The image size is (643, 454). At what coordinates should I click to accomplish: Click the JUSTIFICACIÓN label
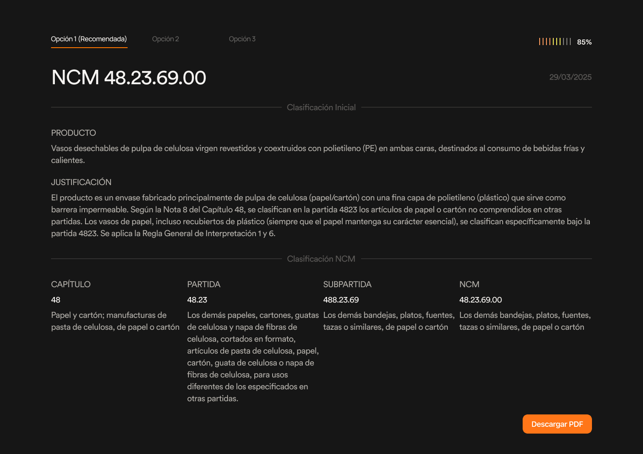[81, 183]
